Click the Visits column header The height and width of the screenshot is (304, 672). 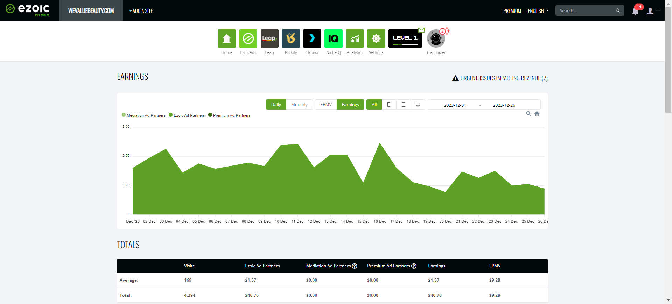click(189, 266)
